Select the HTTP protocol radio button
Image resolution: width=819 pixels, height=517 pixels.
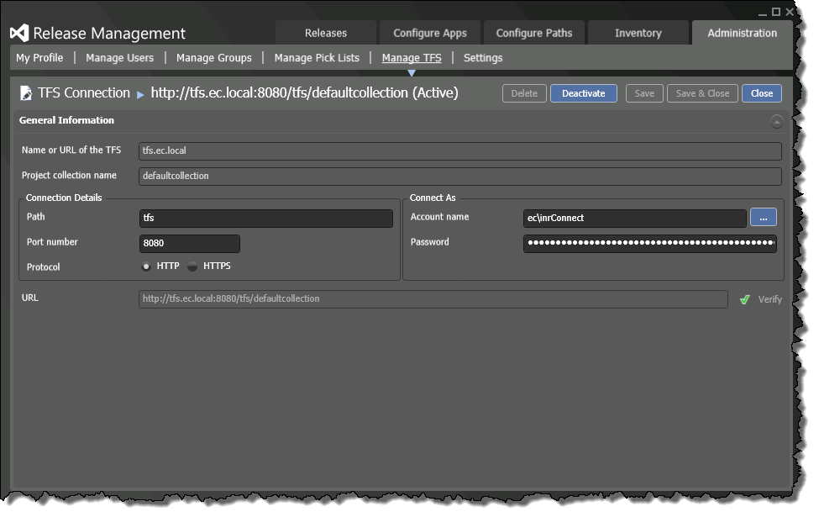pyautogui.click(x=147, y=266)
